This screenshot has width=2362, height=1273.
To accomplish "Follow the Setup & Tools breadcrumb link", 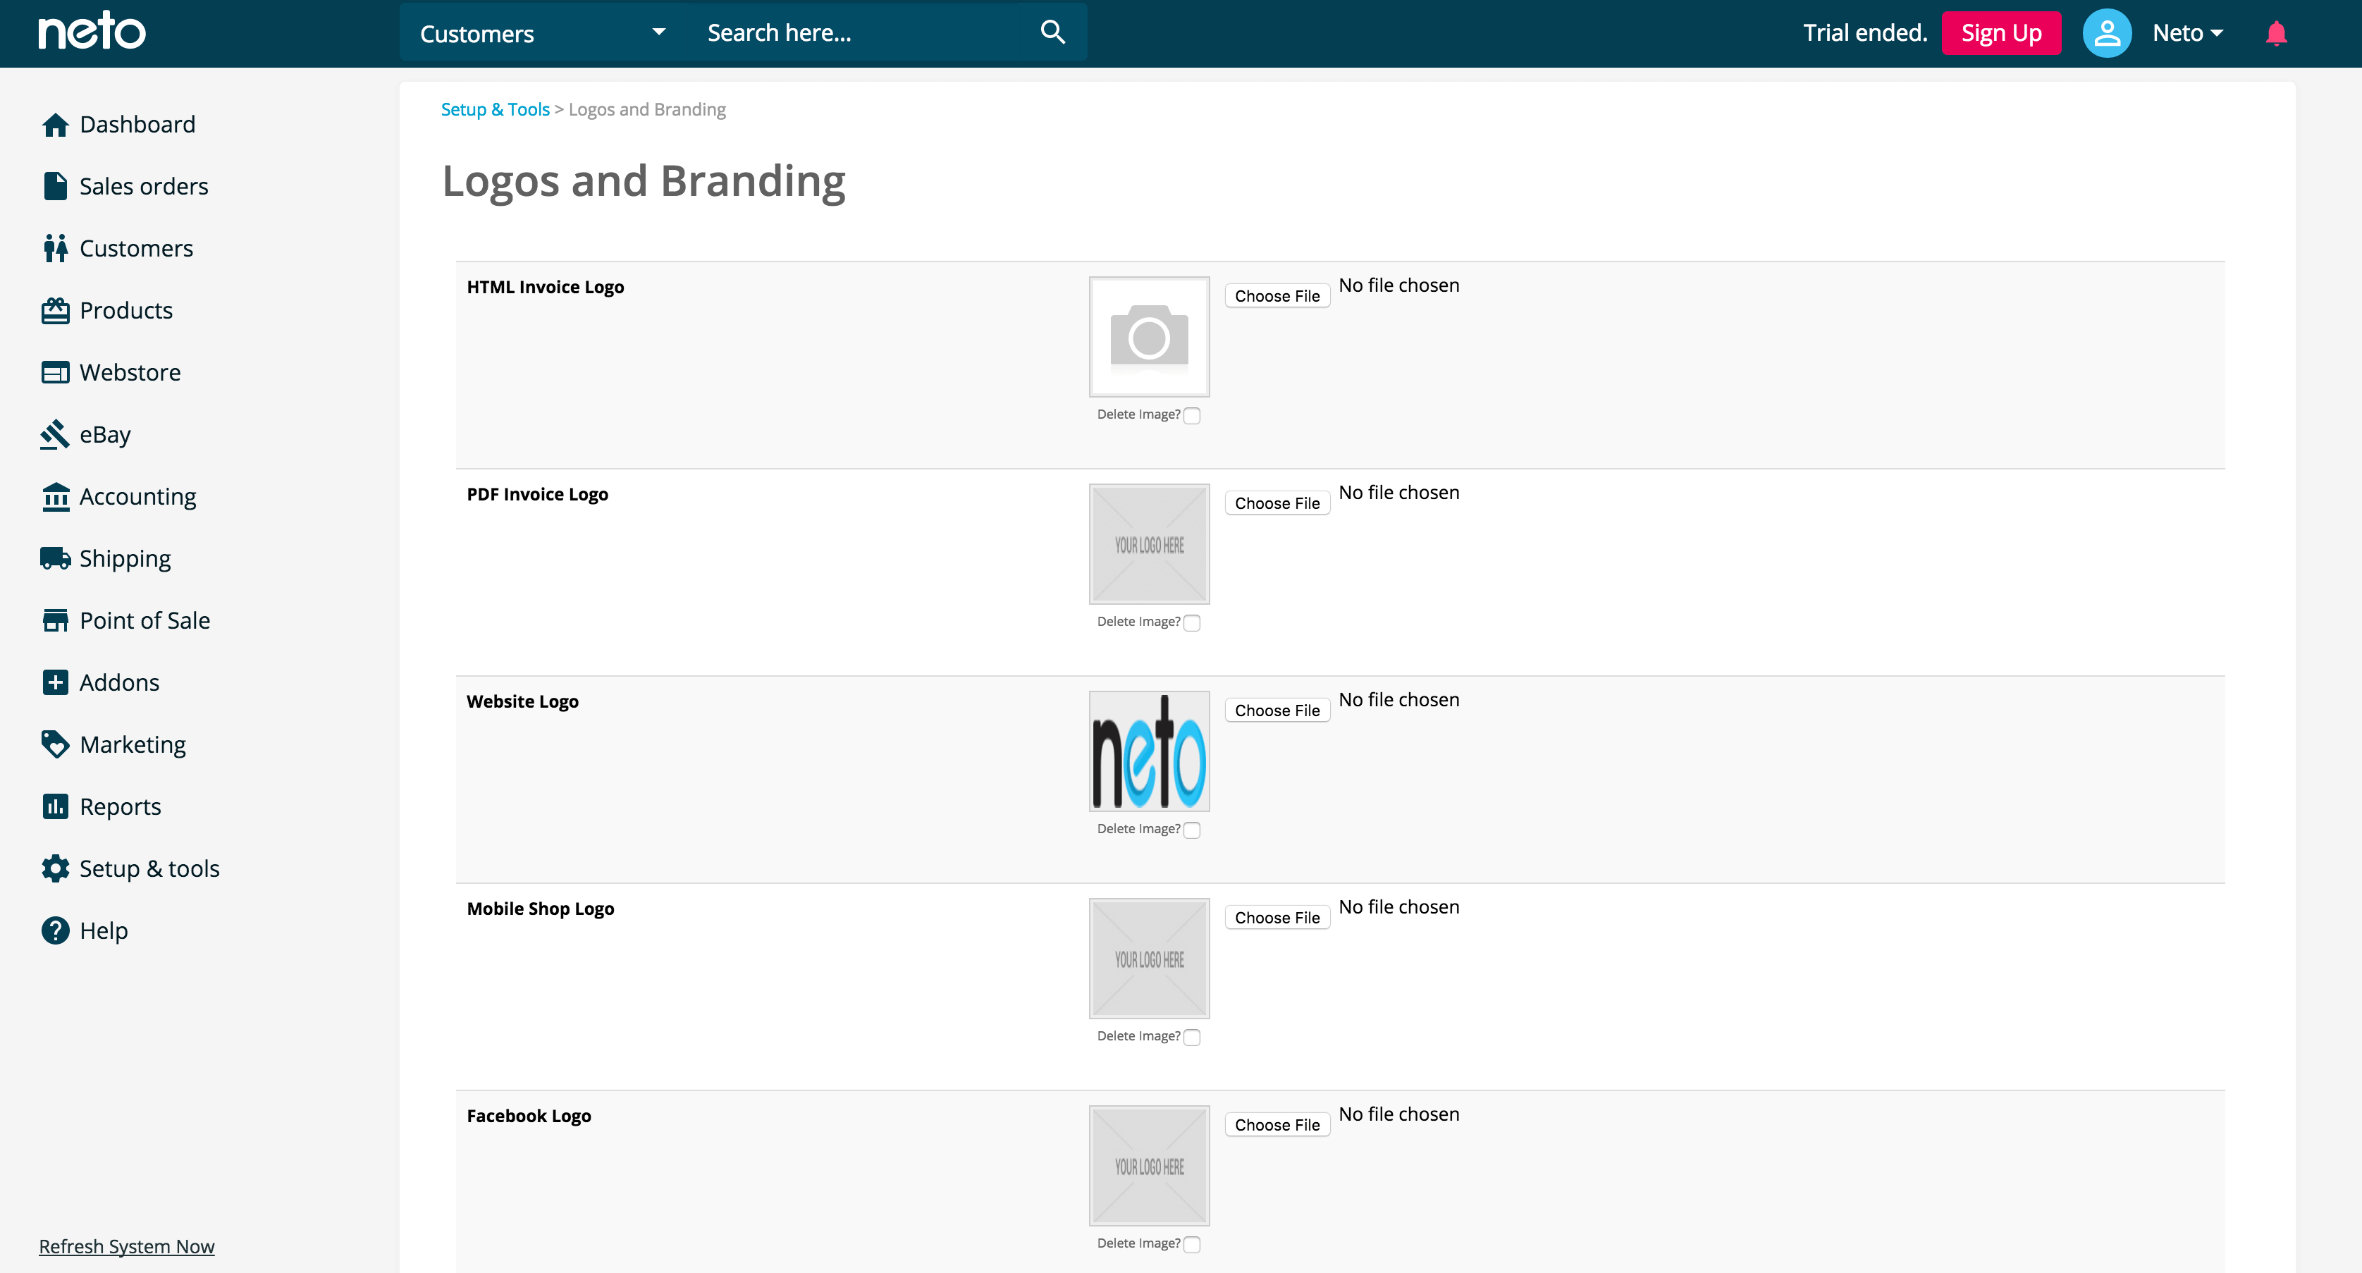I will pos(495,109).
